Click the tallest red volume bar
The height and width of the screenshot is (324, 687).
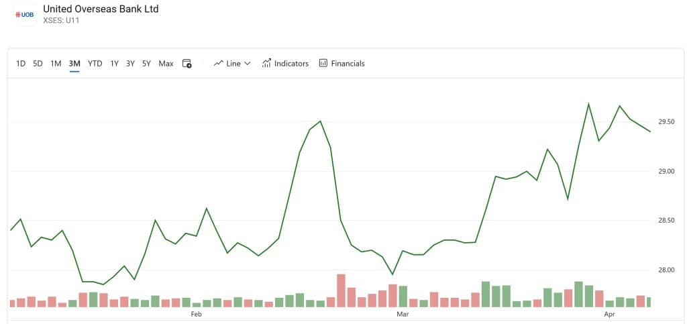click(x=341, y=290)
